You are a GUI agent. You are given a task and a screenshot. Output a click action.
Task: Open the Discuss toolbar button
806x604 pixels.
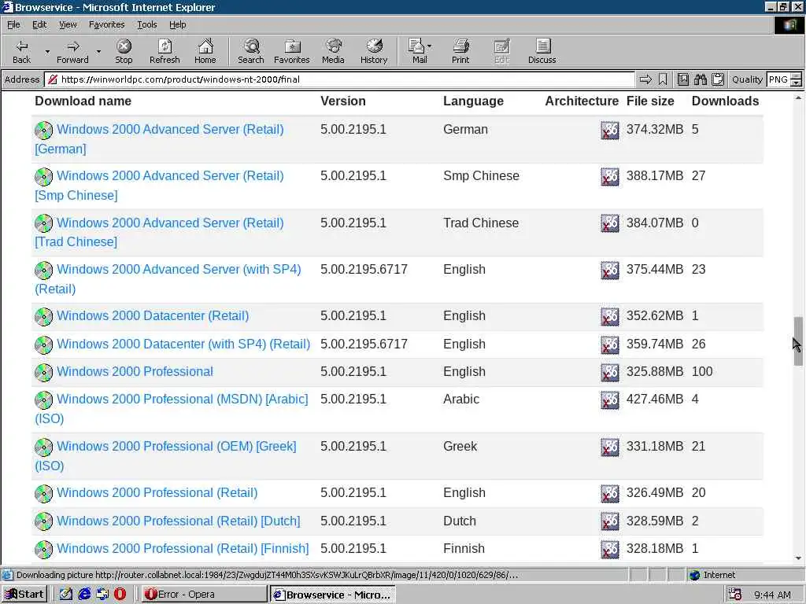click(x=542, y=51)
